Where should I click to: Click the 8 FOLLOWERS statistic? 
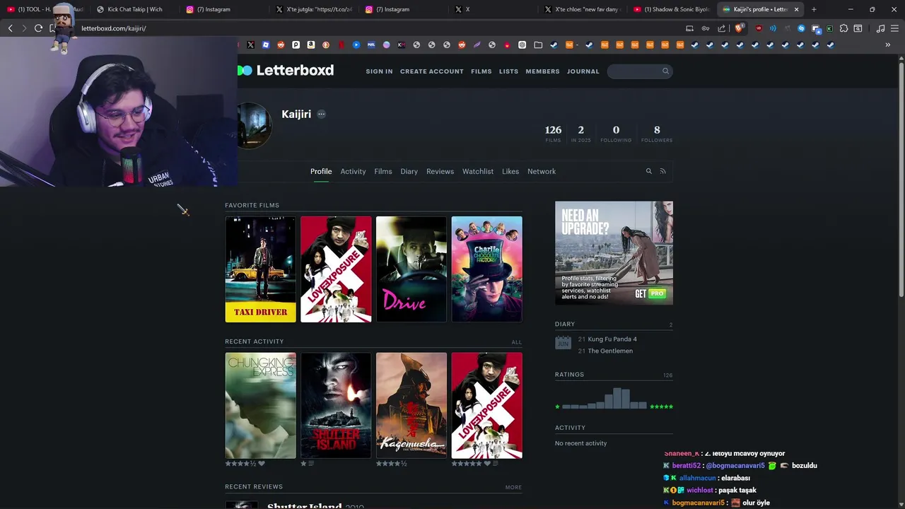(x=657, y=134)
